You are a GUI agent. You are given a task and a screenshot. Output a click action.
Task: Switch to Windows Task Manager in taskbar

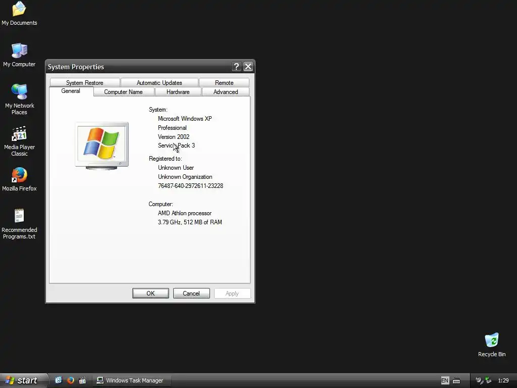point(131,380)
